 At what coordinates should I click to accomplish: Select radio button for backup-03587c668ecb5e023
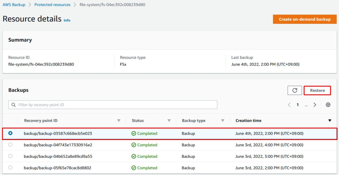[x=10, y=133]
